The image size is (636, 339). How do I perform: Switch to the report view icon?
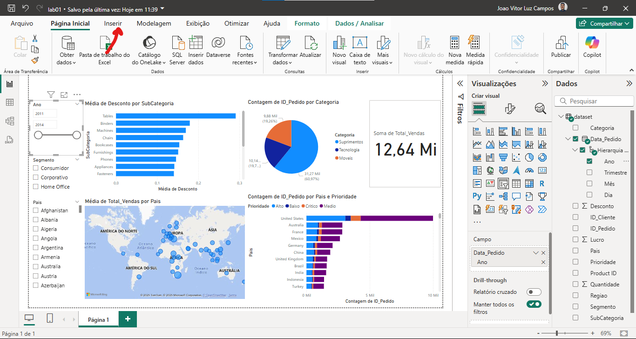[x=9, y=84]
